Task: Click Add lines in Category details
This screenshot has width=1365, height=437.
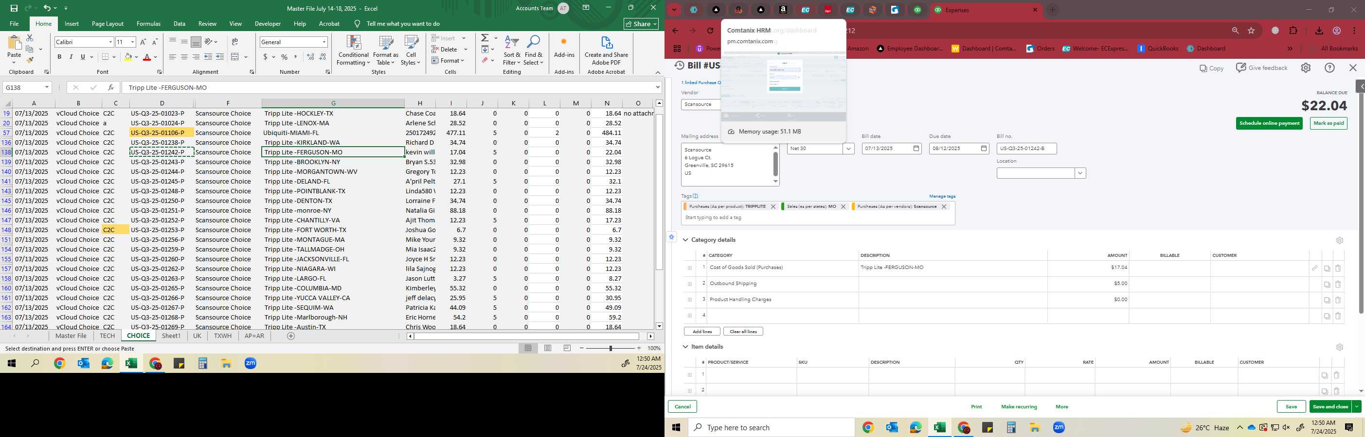Action: 701,332
